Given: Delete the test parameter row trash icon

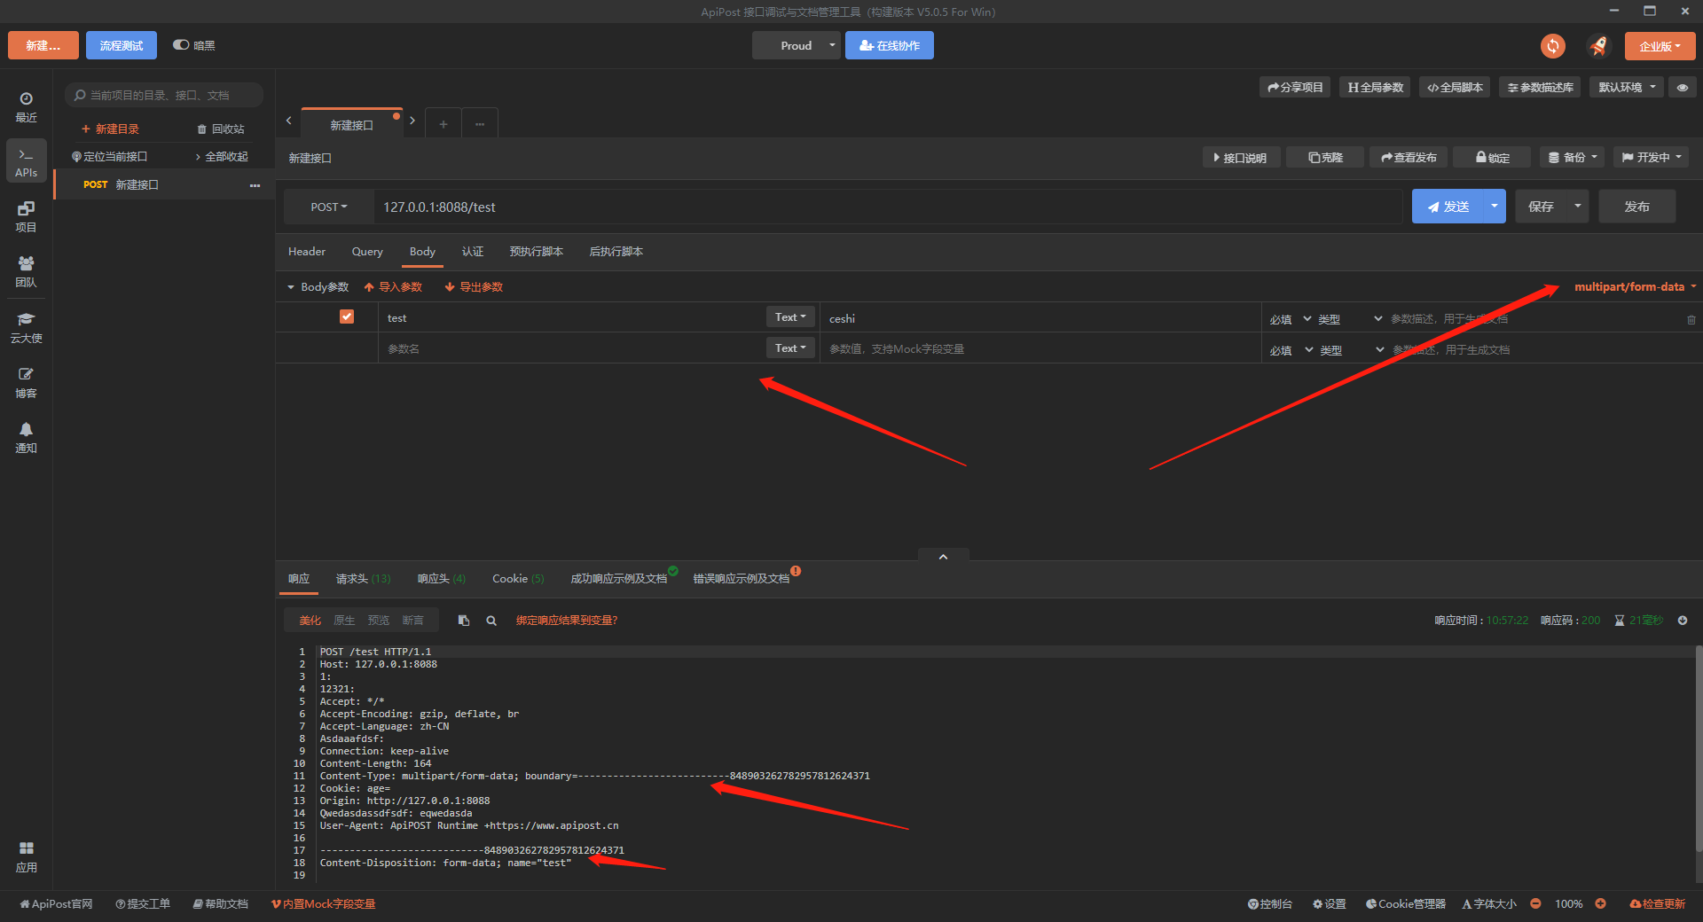Looking at the screenshot, I should 1691,319.
